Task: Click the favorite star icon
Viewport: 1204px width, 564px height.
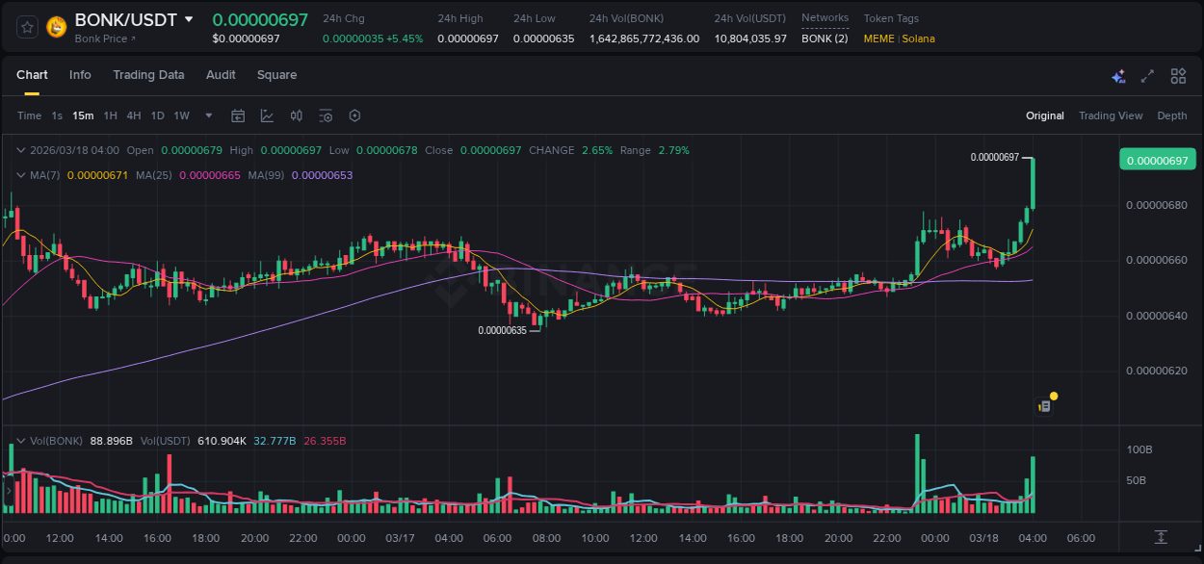Action: 27,28
